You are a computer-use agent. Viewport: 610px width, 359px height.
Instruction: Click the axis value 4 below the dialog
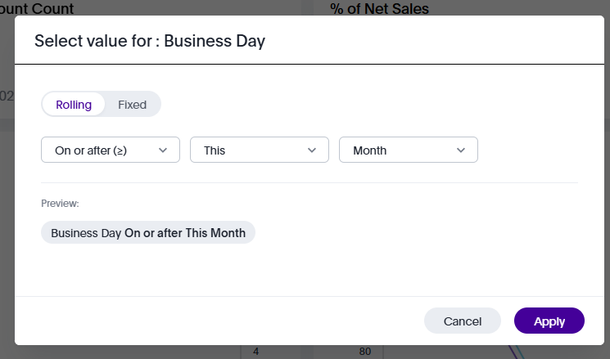(x=256, y=352)
